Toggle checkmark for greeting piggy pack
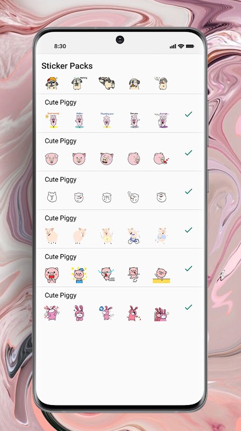The height and width of the screenshot is (431, 241). click(x=188, y=114)
